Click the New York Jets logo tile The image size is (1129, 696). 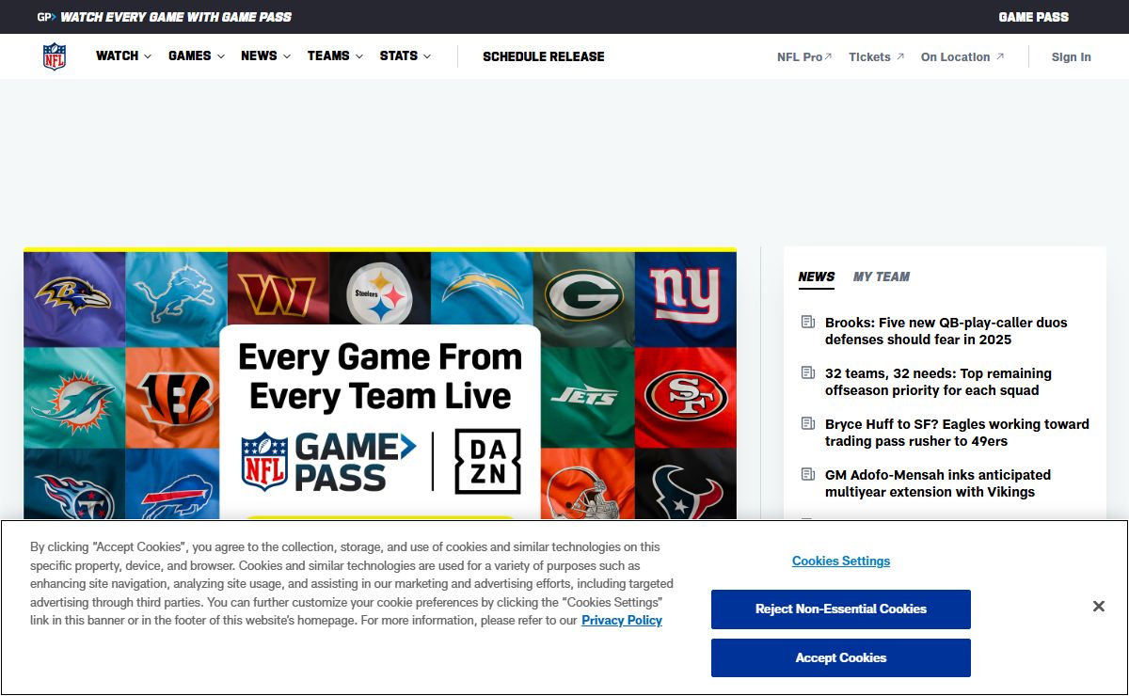coord(587,398)
